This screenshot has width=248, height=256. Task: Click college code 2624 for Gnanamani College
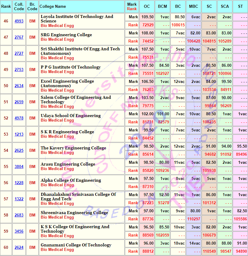click(19, 247)
